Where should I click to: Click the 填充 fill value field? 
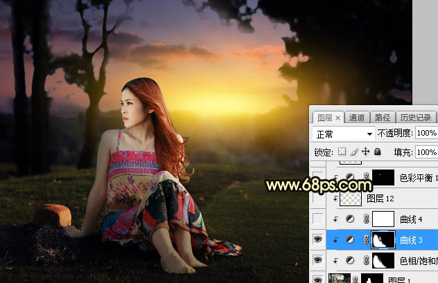(x=426, y=152)
